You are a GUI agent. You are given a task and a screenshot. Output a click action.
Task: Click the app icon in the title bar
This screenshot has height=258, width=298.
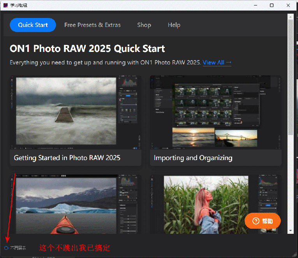click(5, 5)
